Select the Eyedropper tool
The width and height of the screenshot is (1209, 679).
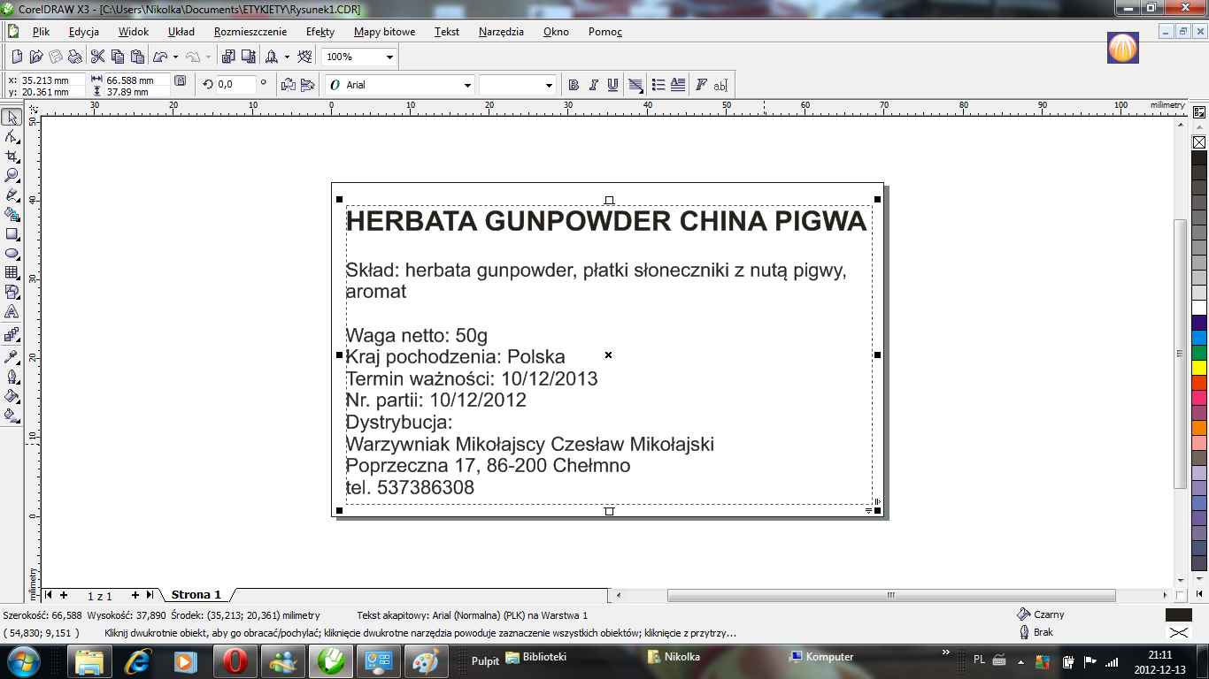(12, 357)
